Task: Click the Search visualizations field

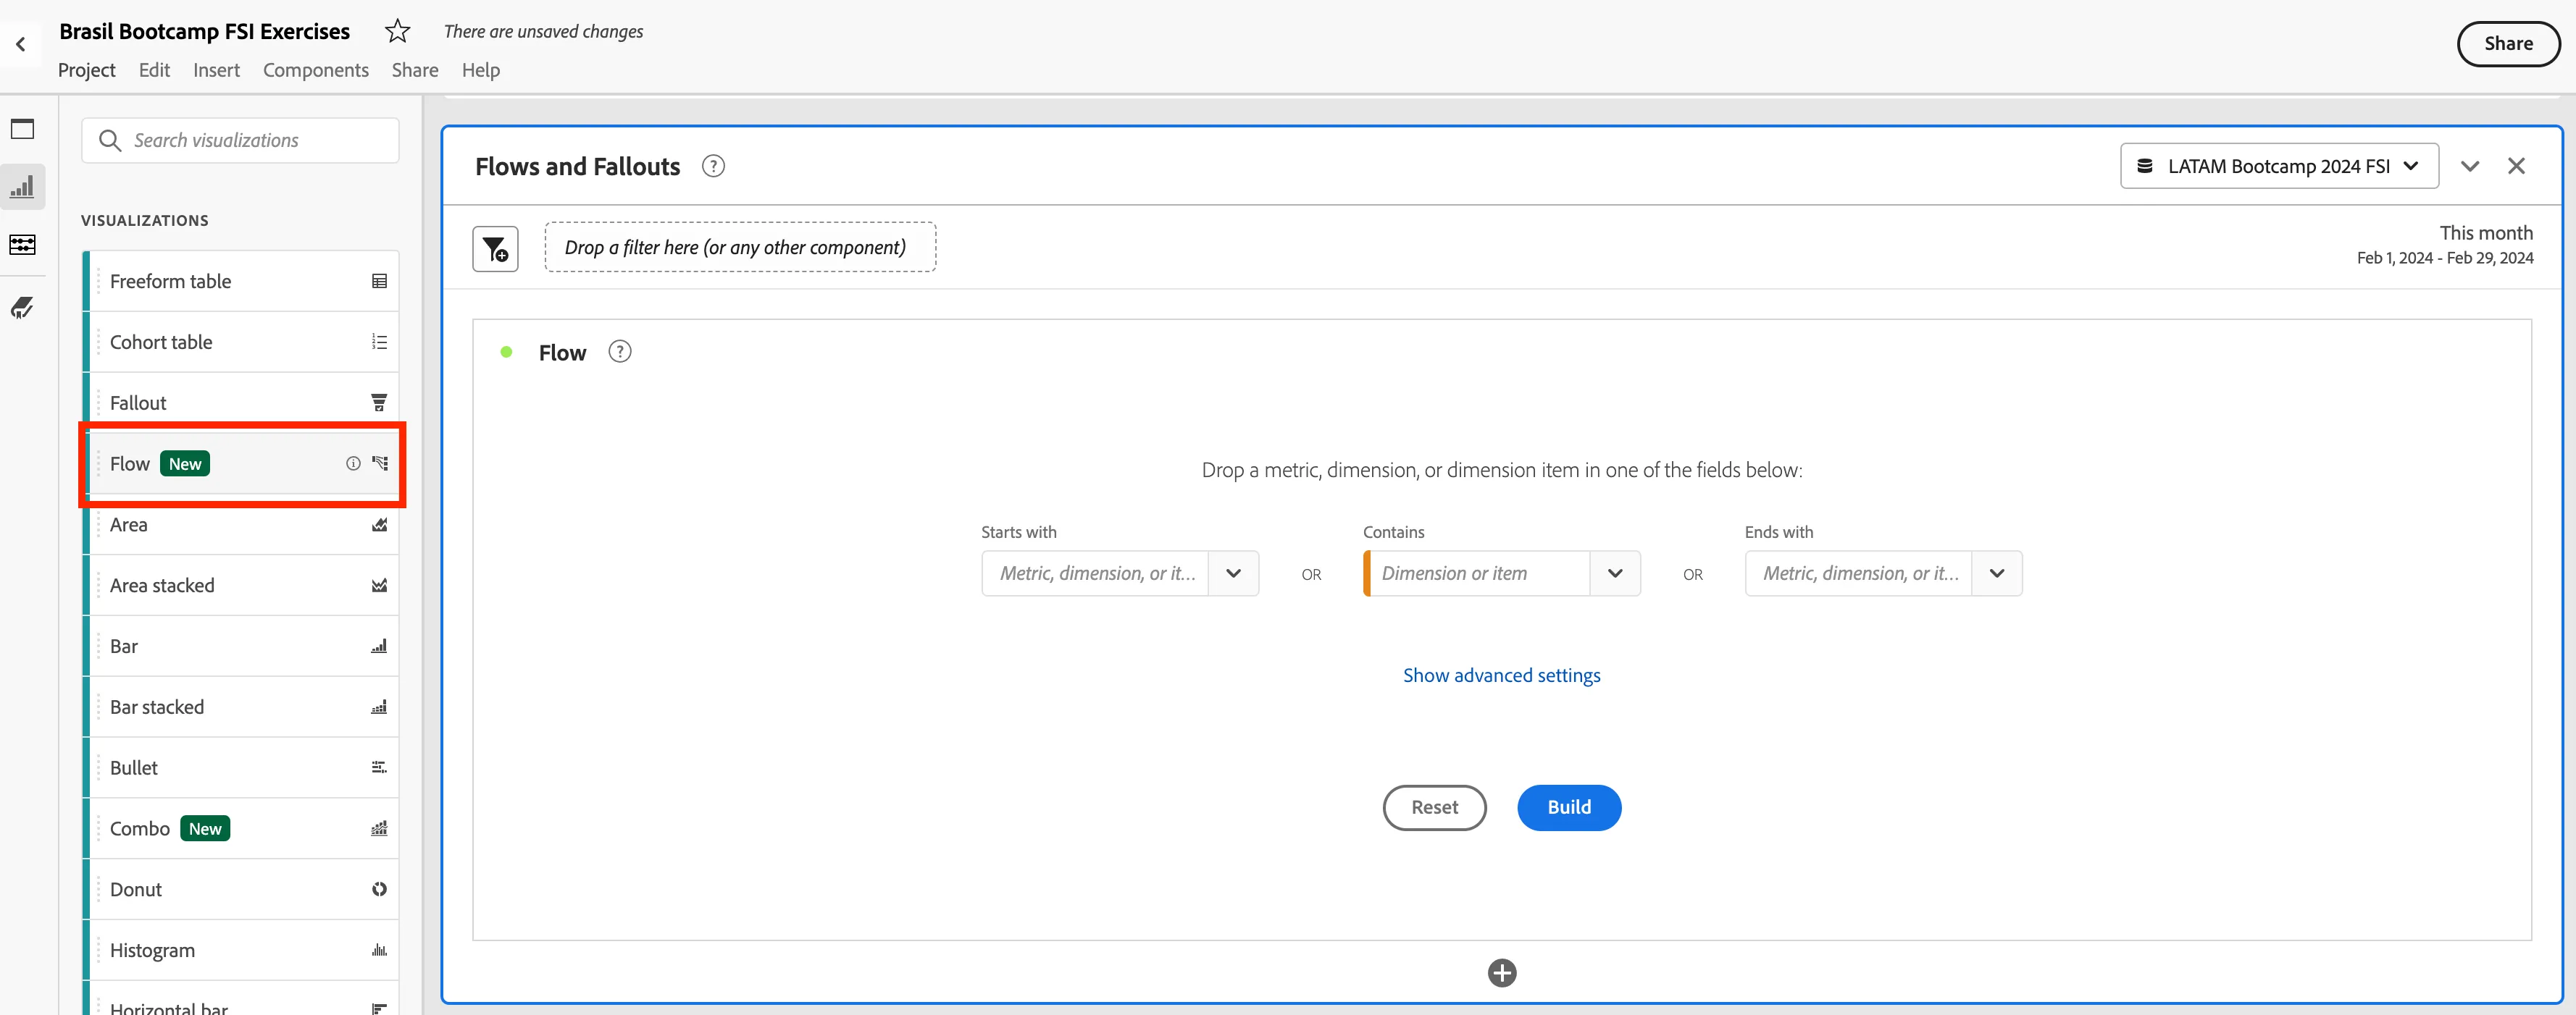Action: (240, 141)
